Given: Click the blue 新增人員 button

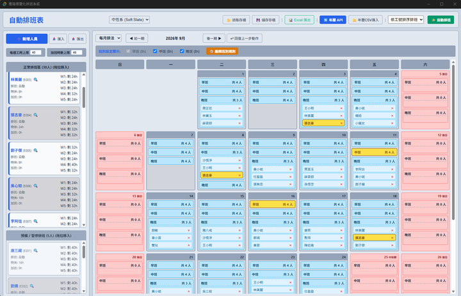Looking at the screenshot, I should (x=27, y=39).
